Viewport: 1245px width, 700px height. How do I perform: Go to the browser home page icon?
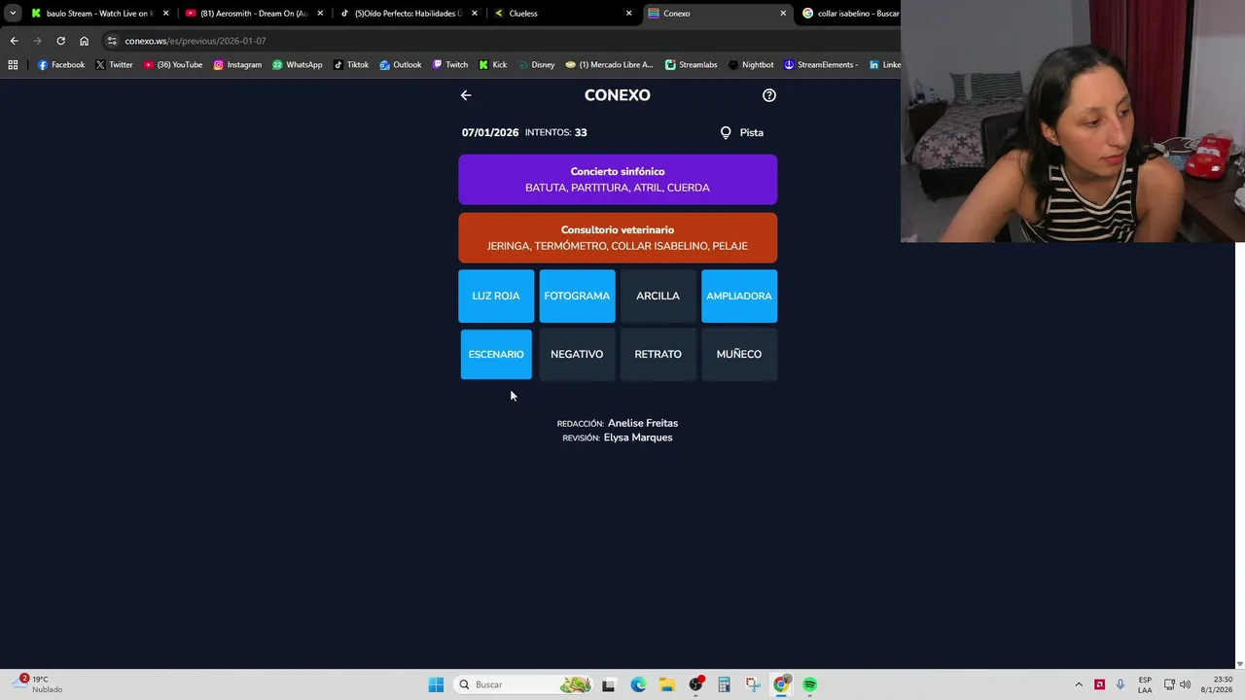(84, 41)
